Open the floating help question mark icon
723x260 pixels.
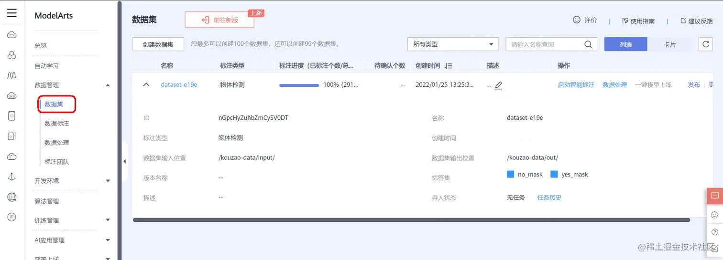[715, 232]
